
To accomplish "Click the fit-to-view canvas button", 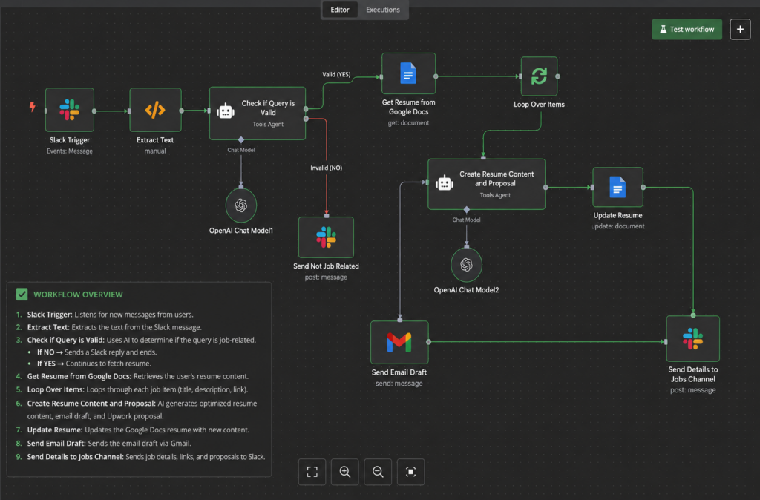I will [x=312, y=471].
